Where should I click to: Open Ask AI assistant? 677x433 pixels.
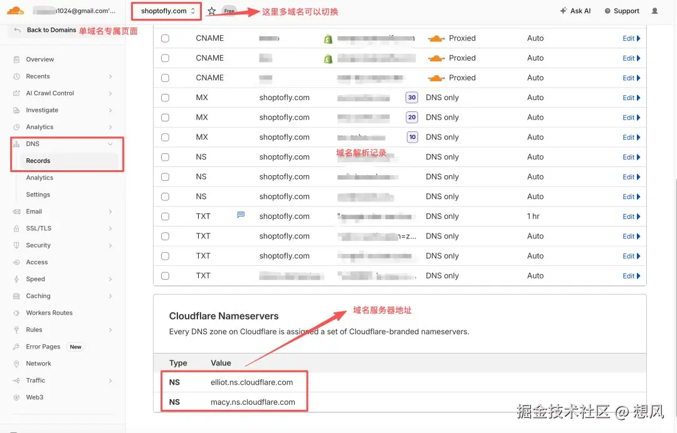(x=575, y=11)
